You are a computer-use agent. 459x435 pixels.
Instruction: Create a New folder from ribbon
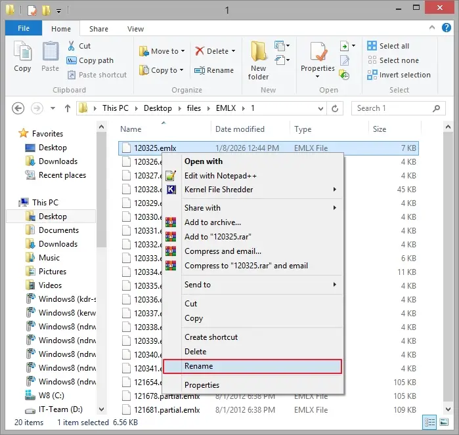pos(258,60)
